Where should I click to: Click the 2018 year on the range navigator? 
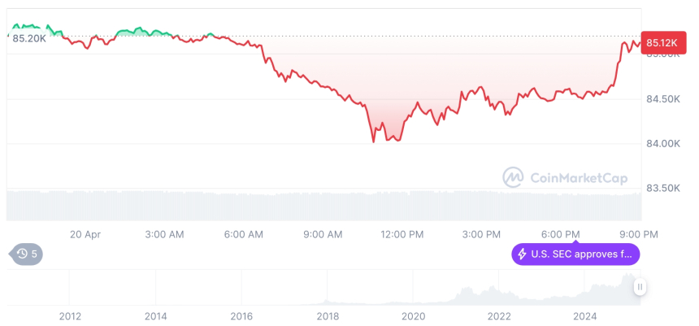(x=328, y=316)
